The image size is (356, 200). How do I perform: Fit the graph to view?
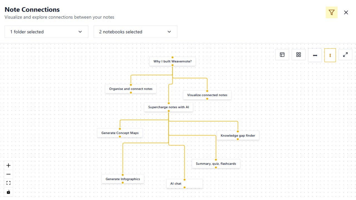point(8,183)
